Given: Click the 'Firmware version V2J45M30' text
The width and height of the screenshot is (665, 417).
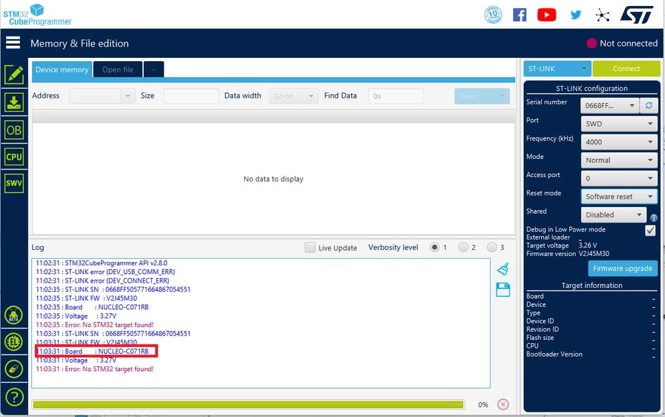Looking at the screenshot, I should 567,254.
